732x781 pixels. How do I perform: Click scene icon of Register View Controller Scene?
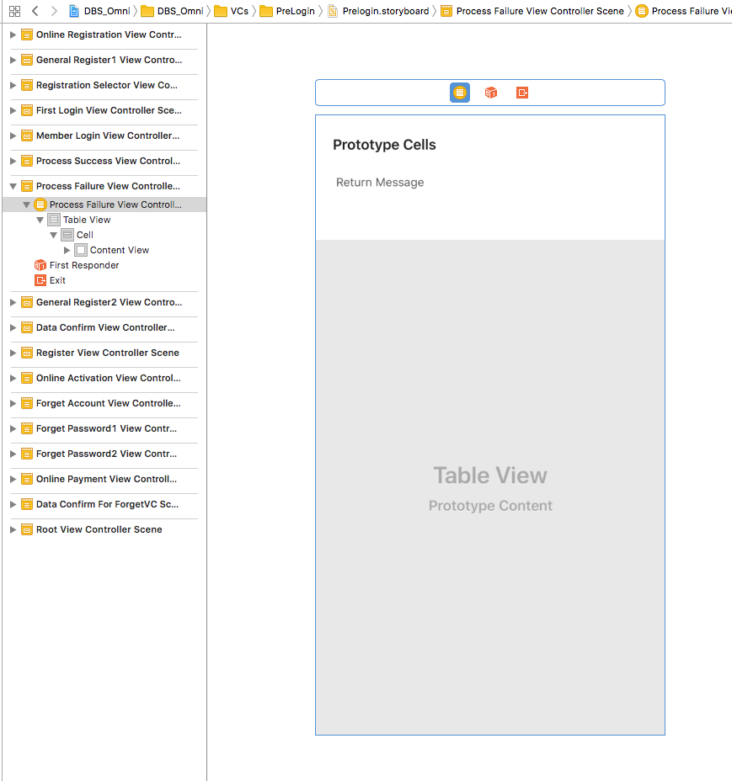click(27, 353)
